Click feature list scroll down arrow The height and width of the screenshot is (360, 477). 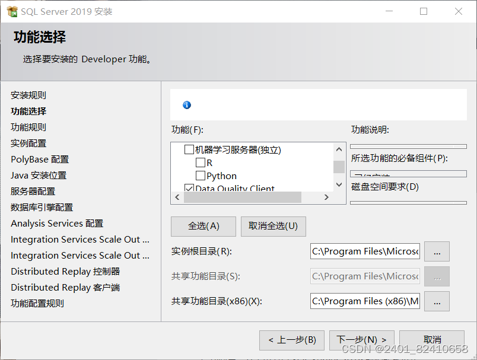[339, 184]
